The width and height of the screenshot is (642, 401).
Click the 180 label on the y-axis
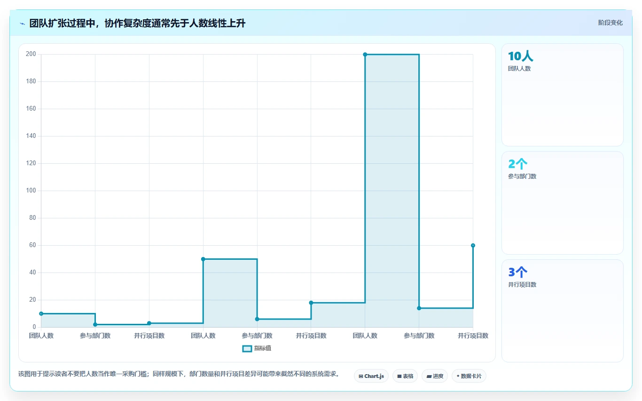tap(31, 81)
